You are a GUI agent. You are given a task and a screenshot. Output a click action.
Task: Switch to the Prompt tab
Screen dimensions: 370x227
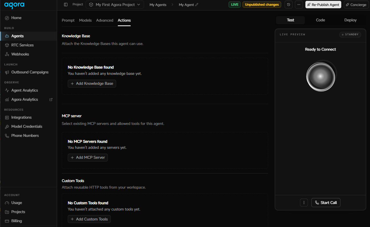[x=68, y=20]
